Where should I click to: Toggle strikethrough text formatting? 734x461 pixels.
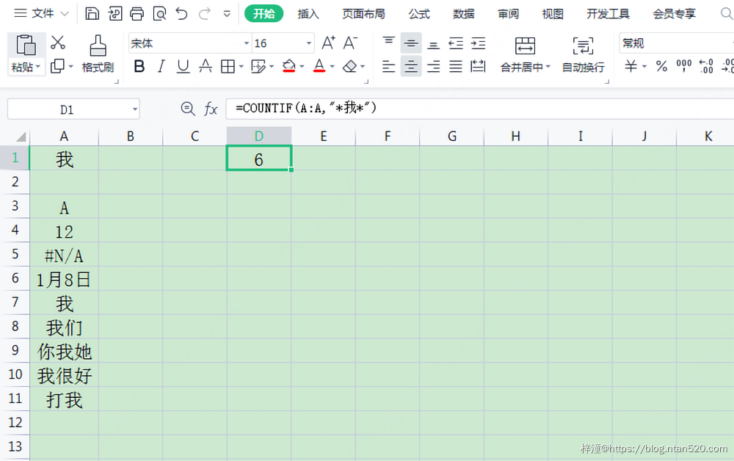[206, 67]
